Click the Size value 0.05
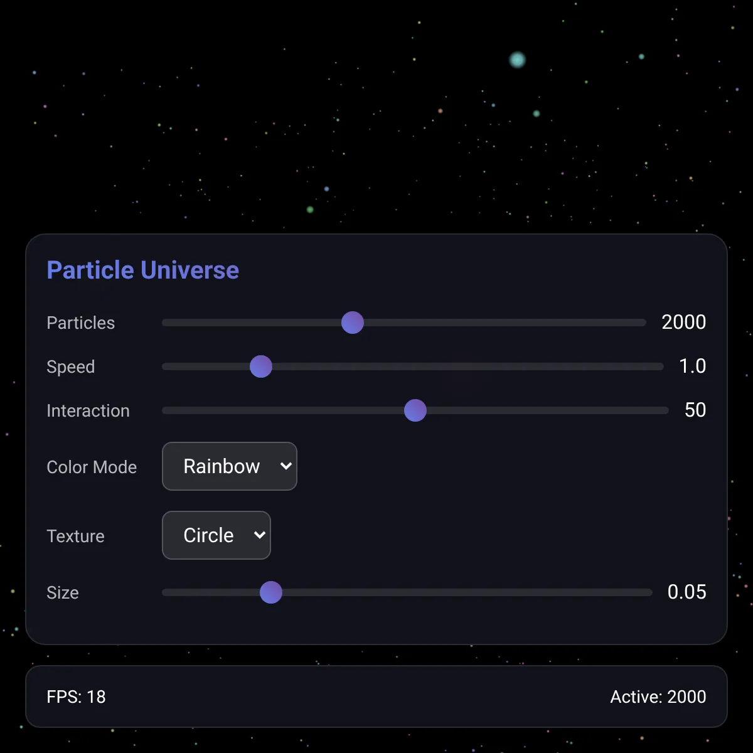 point(687,592)
